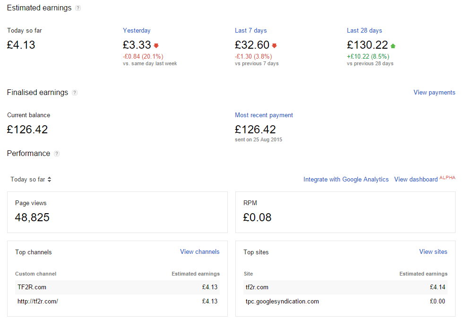Click Integrate with Google Analytics
Viewport: 466px width, 320px height.
[346, 180]
